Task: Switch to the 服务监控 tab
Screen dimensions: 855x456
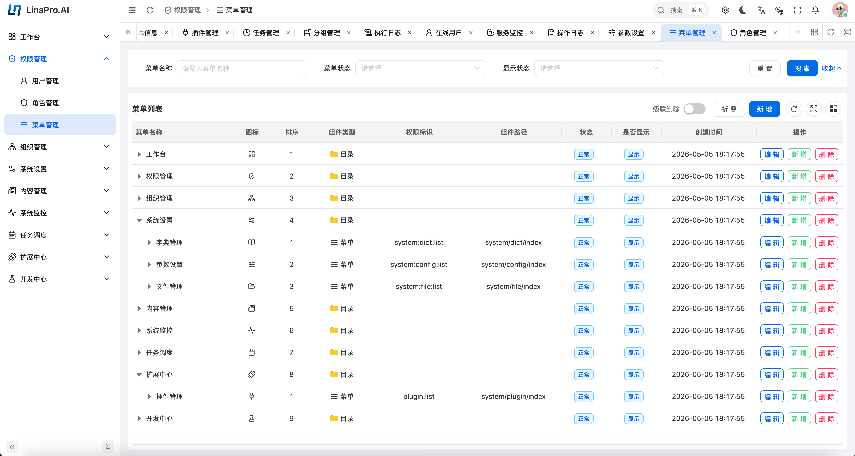Action: coord(505,33)
